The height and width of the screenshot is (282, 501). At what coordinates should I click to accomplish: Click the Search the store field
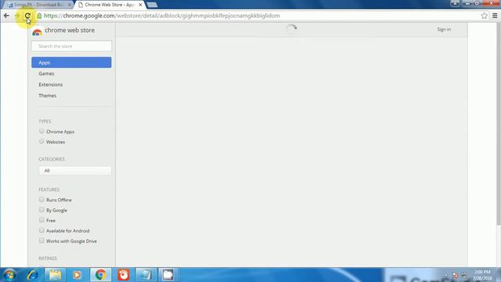pyautogui.click(x=71, y=46)
